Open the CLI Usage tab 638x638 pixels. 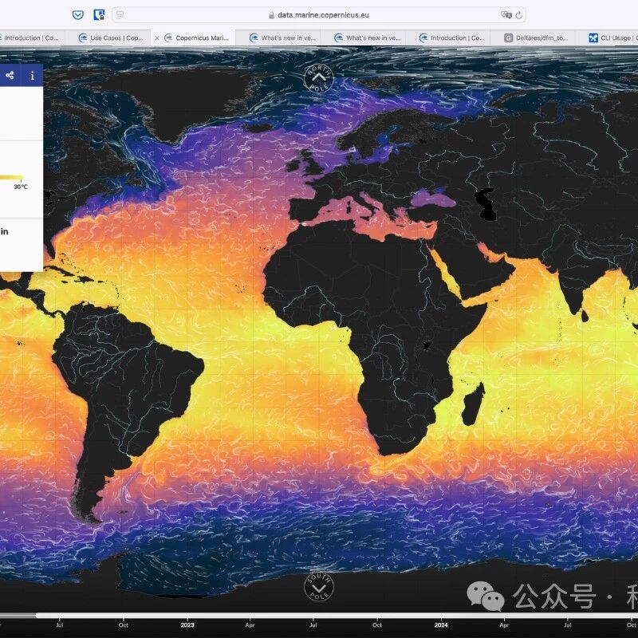tap(614, 37)
